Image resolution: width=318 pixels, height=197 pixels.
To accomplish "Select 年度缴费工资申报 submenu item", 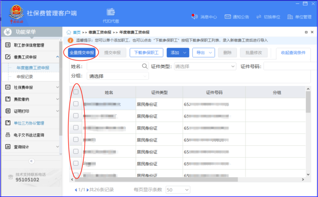I will click(x=33, y=68).
